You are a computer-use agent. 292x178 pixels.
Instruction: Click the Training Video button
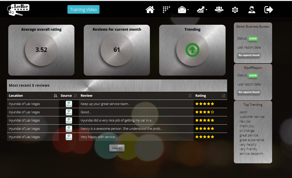83,10
